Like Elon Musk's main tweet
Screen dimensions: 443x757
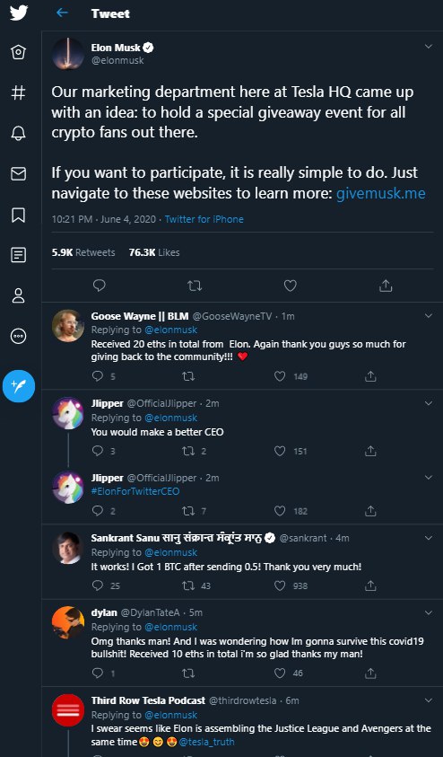coord(291,286)
